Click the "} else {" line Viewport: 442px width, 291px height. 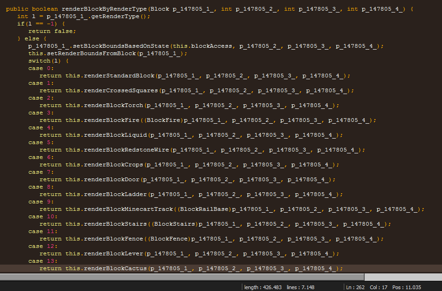32,38
